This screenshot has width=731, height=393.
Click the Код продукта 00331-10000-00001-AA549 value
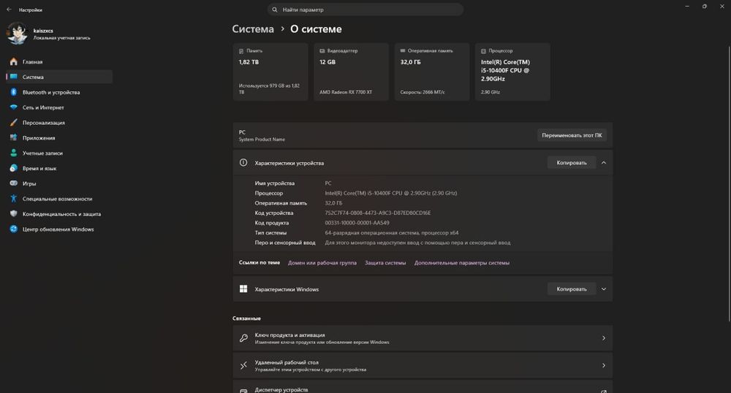point(357,223)
